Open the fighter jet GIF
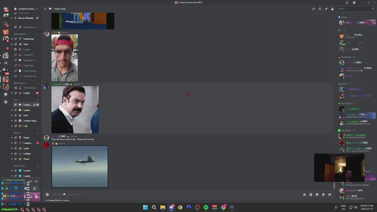Viewport: 377px width, 212px height. (80, 167)
